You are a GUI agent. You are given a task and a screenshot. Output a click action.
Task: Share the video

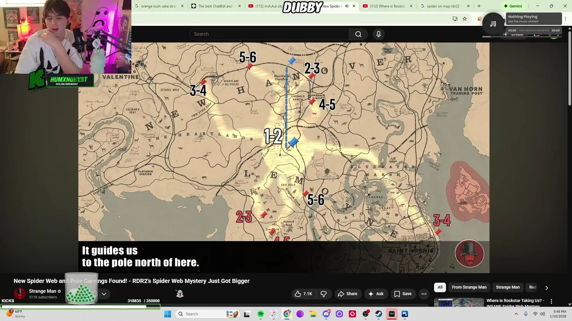pyautogui.click(x=347, y=294)
